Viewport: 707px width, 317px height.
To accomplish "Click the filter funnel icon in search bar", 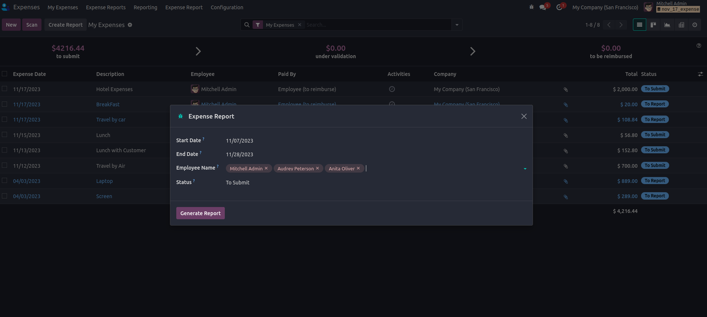I will (258, 25).
